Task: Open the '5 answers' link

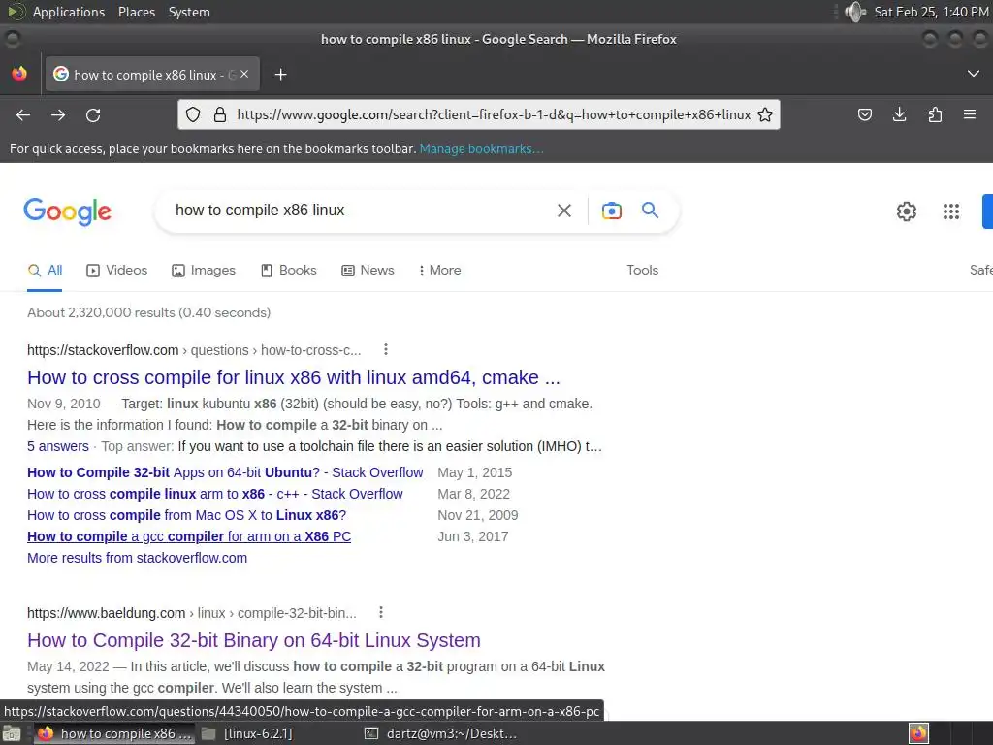Action: tap(57, 446)
